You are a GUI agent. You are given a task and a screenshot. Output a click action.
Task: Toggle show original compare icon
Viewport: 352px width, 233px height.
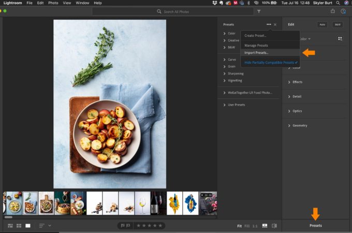(274, 226)
